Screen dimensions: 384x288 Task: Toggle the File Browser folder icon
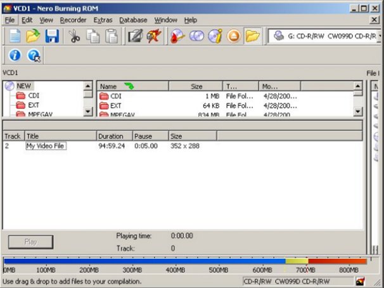tap(252, 36)
